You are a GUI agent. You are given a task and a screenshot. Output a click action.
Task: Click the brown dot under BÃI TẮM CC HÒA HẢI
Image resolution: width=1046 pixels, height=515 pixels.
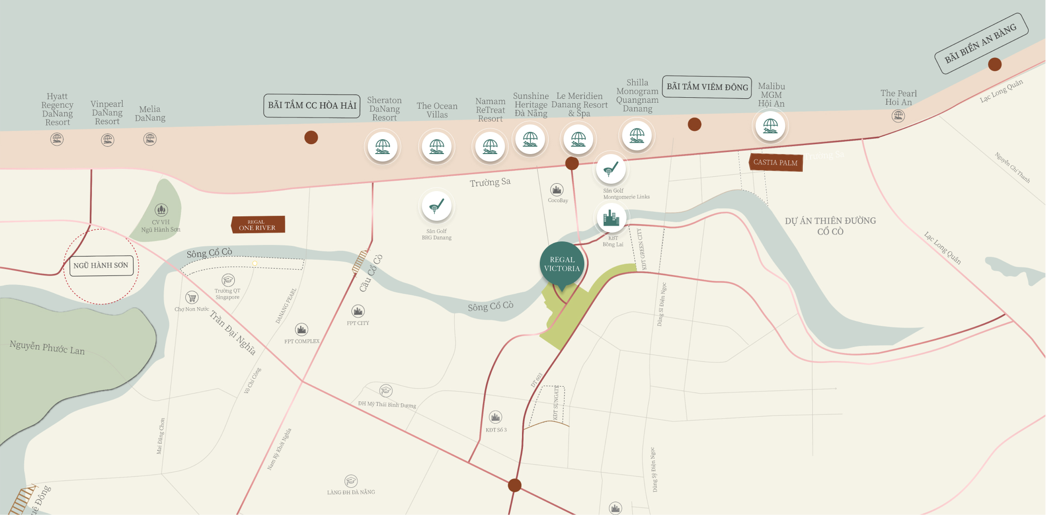point(311,137)
